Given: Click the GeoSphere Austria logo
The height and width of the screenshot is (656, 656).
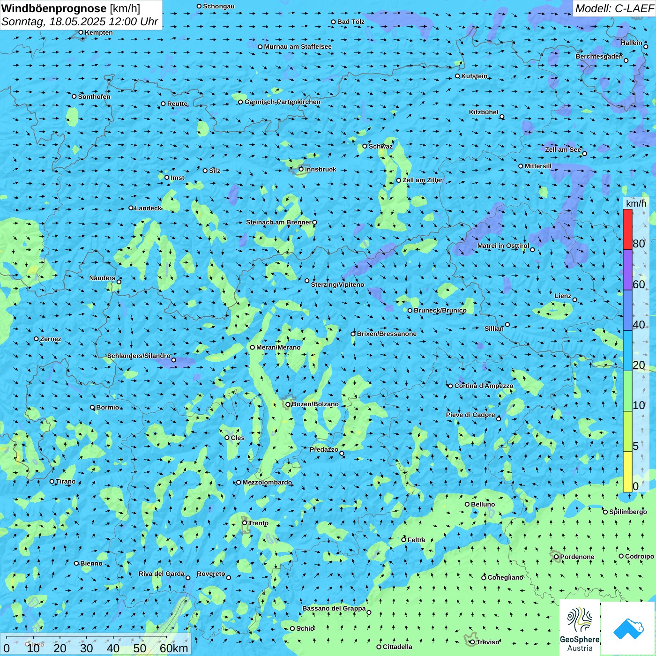Looking at the screenshot, I should click(580, 627).
